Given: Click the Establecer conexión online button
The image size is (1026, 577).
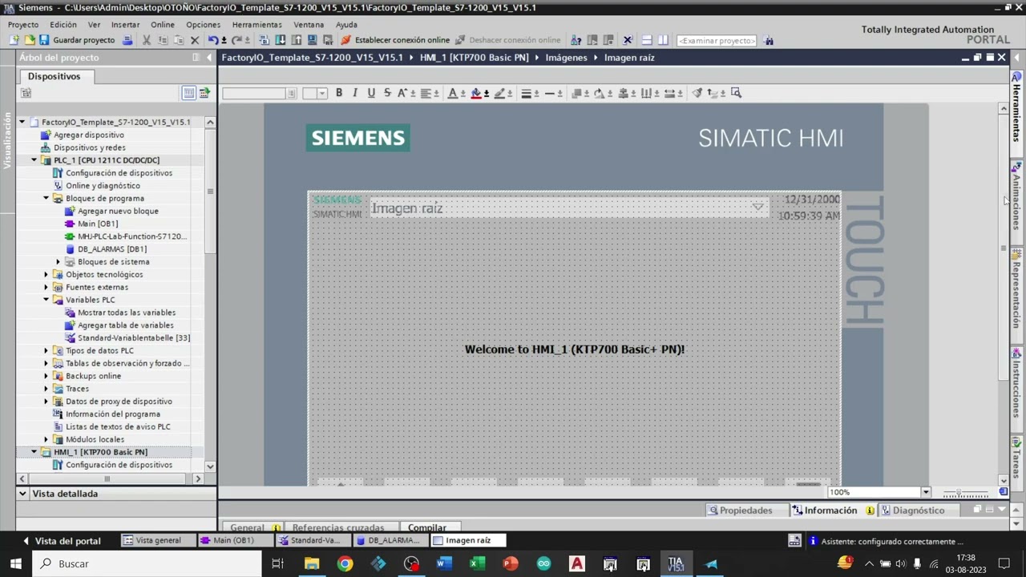Looking at the screenshot, I should (394, 40).
